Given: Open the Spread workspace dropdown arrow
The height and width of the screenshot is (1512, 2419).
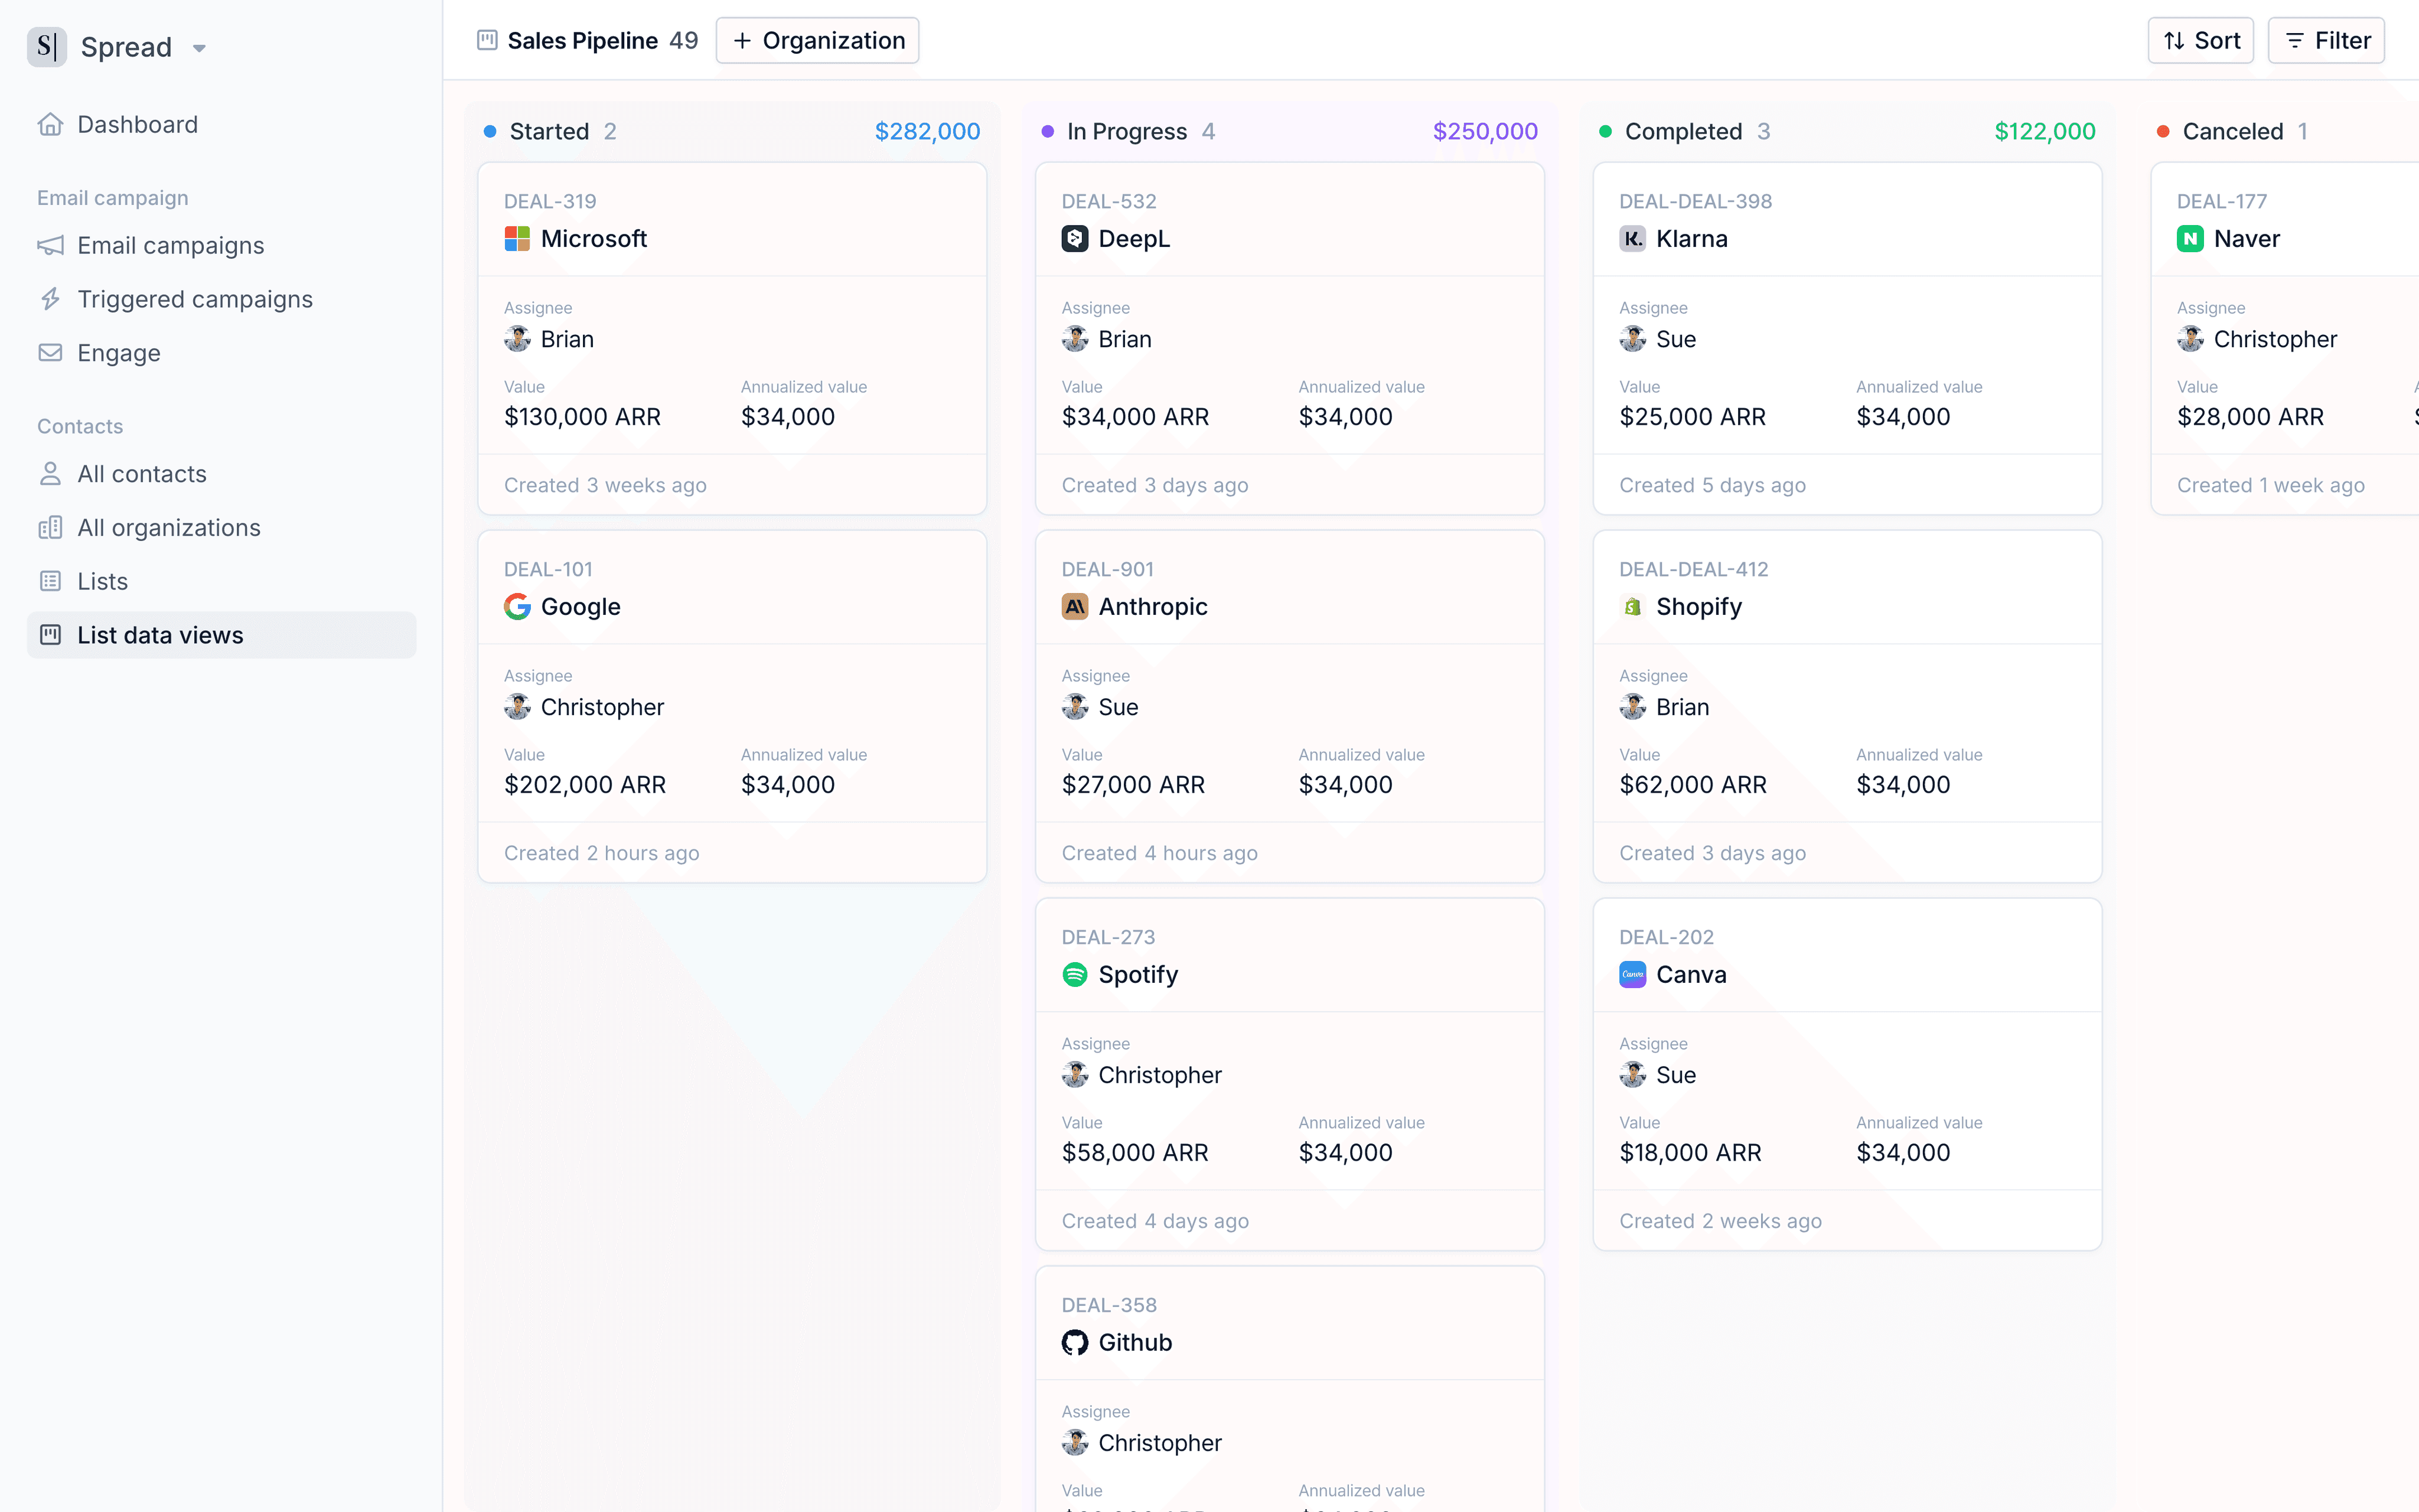Looking at the screenshot, I should 199,48.
